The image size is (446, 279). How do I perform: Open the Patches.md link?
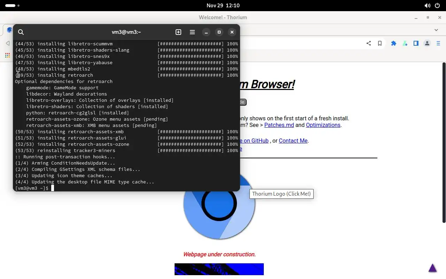279,125
